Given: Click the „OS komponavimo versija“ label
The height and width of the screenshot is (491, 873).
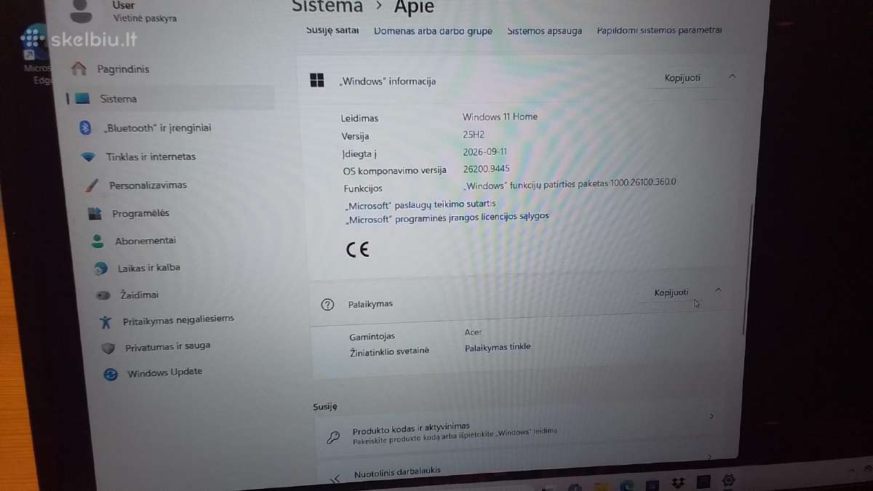Looking at the screenshot, I should pyautogui.click(x=394, y=171).
